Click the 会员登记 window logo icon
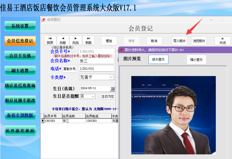 [43, 20]
